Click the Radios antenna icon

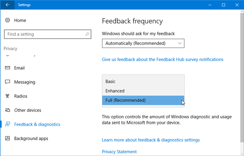(x=7, y=96)
